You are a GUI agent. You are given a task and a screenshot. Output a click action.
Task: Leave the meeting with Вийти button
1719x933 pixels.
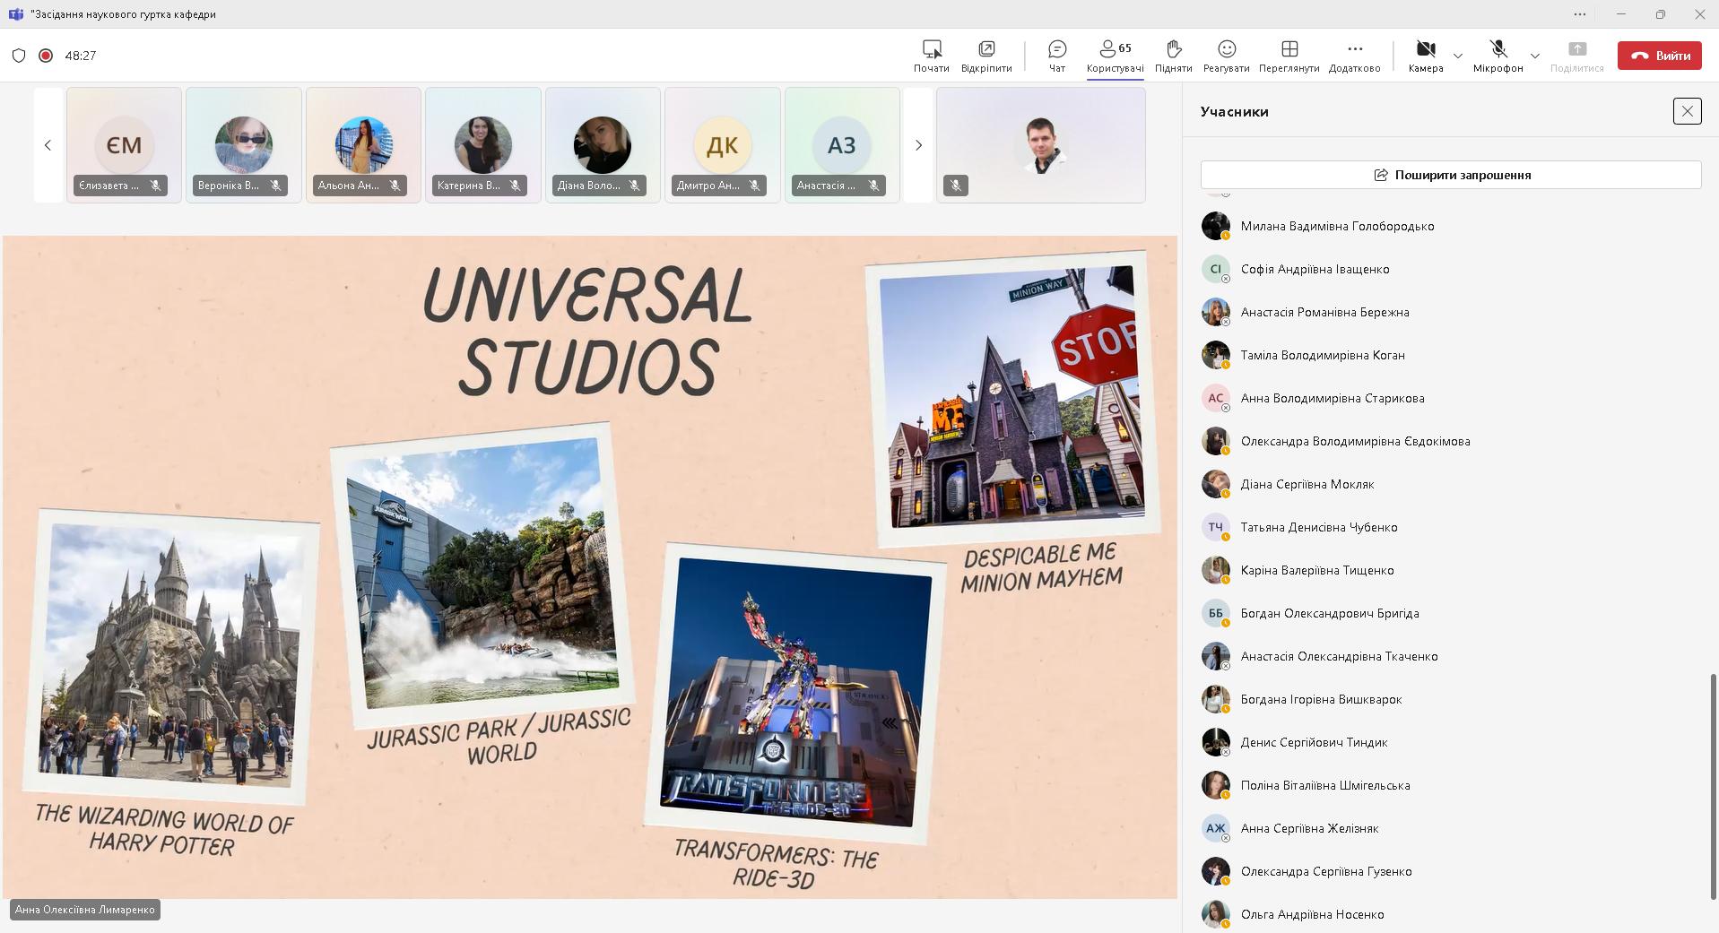1660,56
